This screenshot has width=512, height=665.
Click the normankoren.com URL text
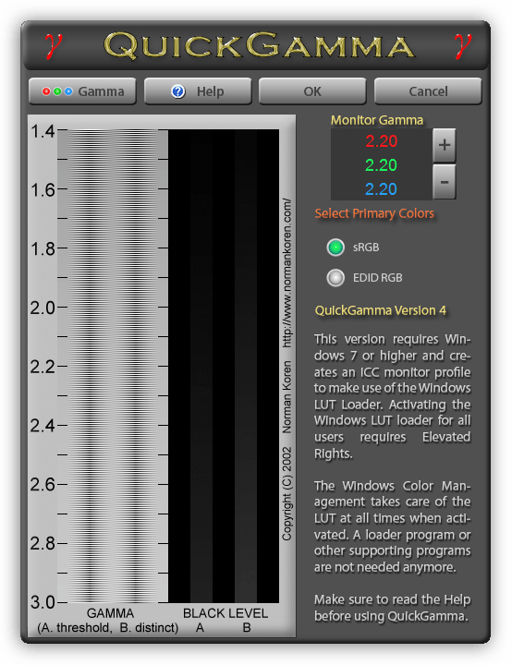(287, 272)
